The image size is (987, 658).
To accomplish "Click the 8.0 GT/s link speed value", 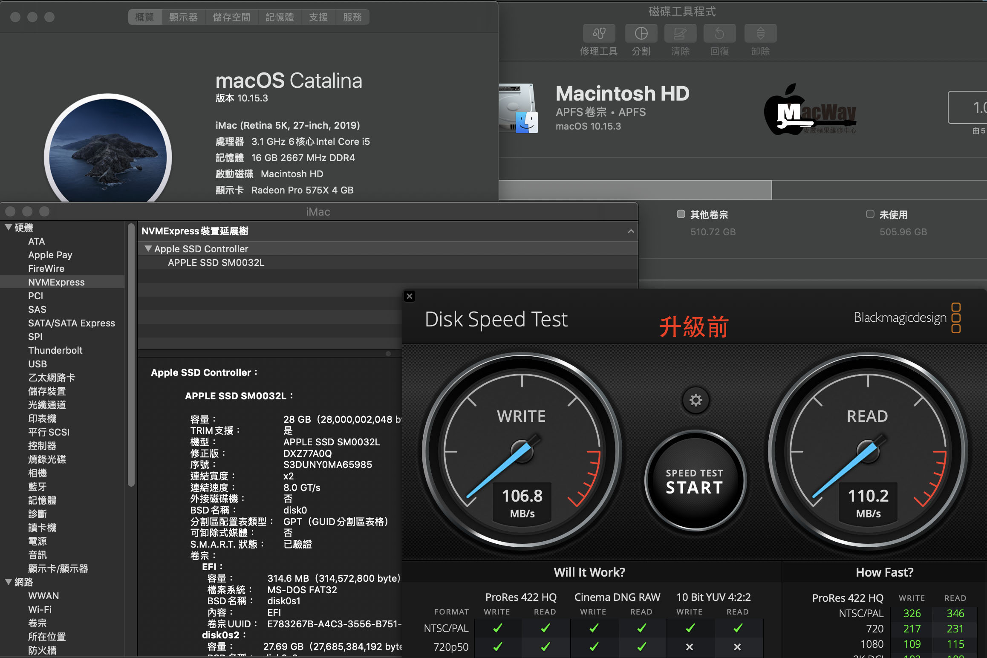I will (302, 488).
